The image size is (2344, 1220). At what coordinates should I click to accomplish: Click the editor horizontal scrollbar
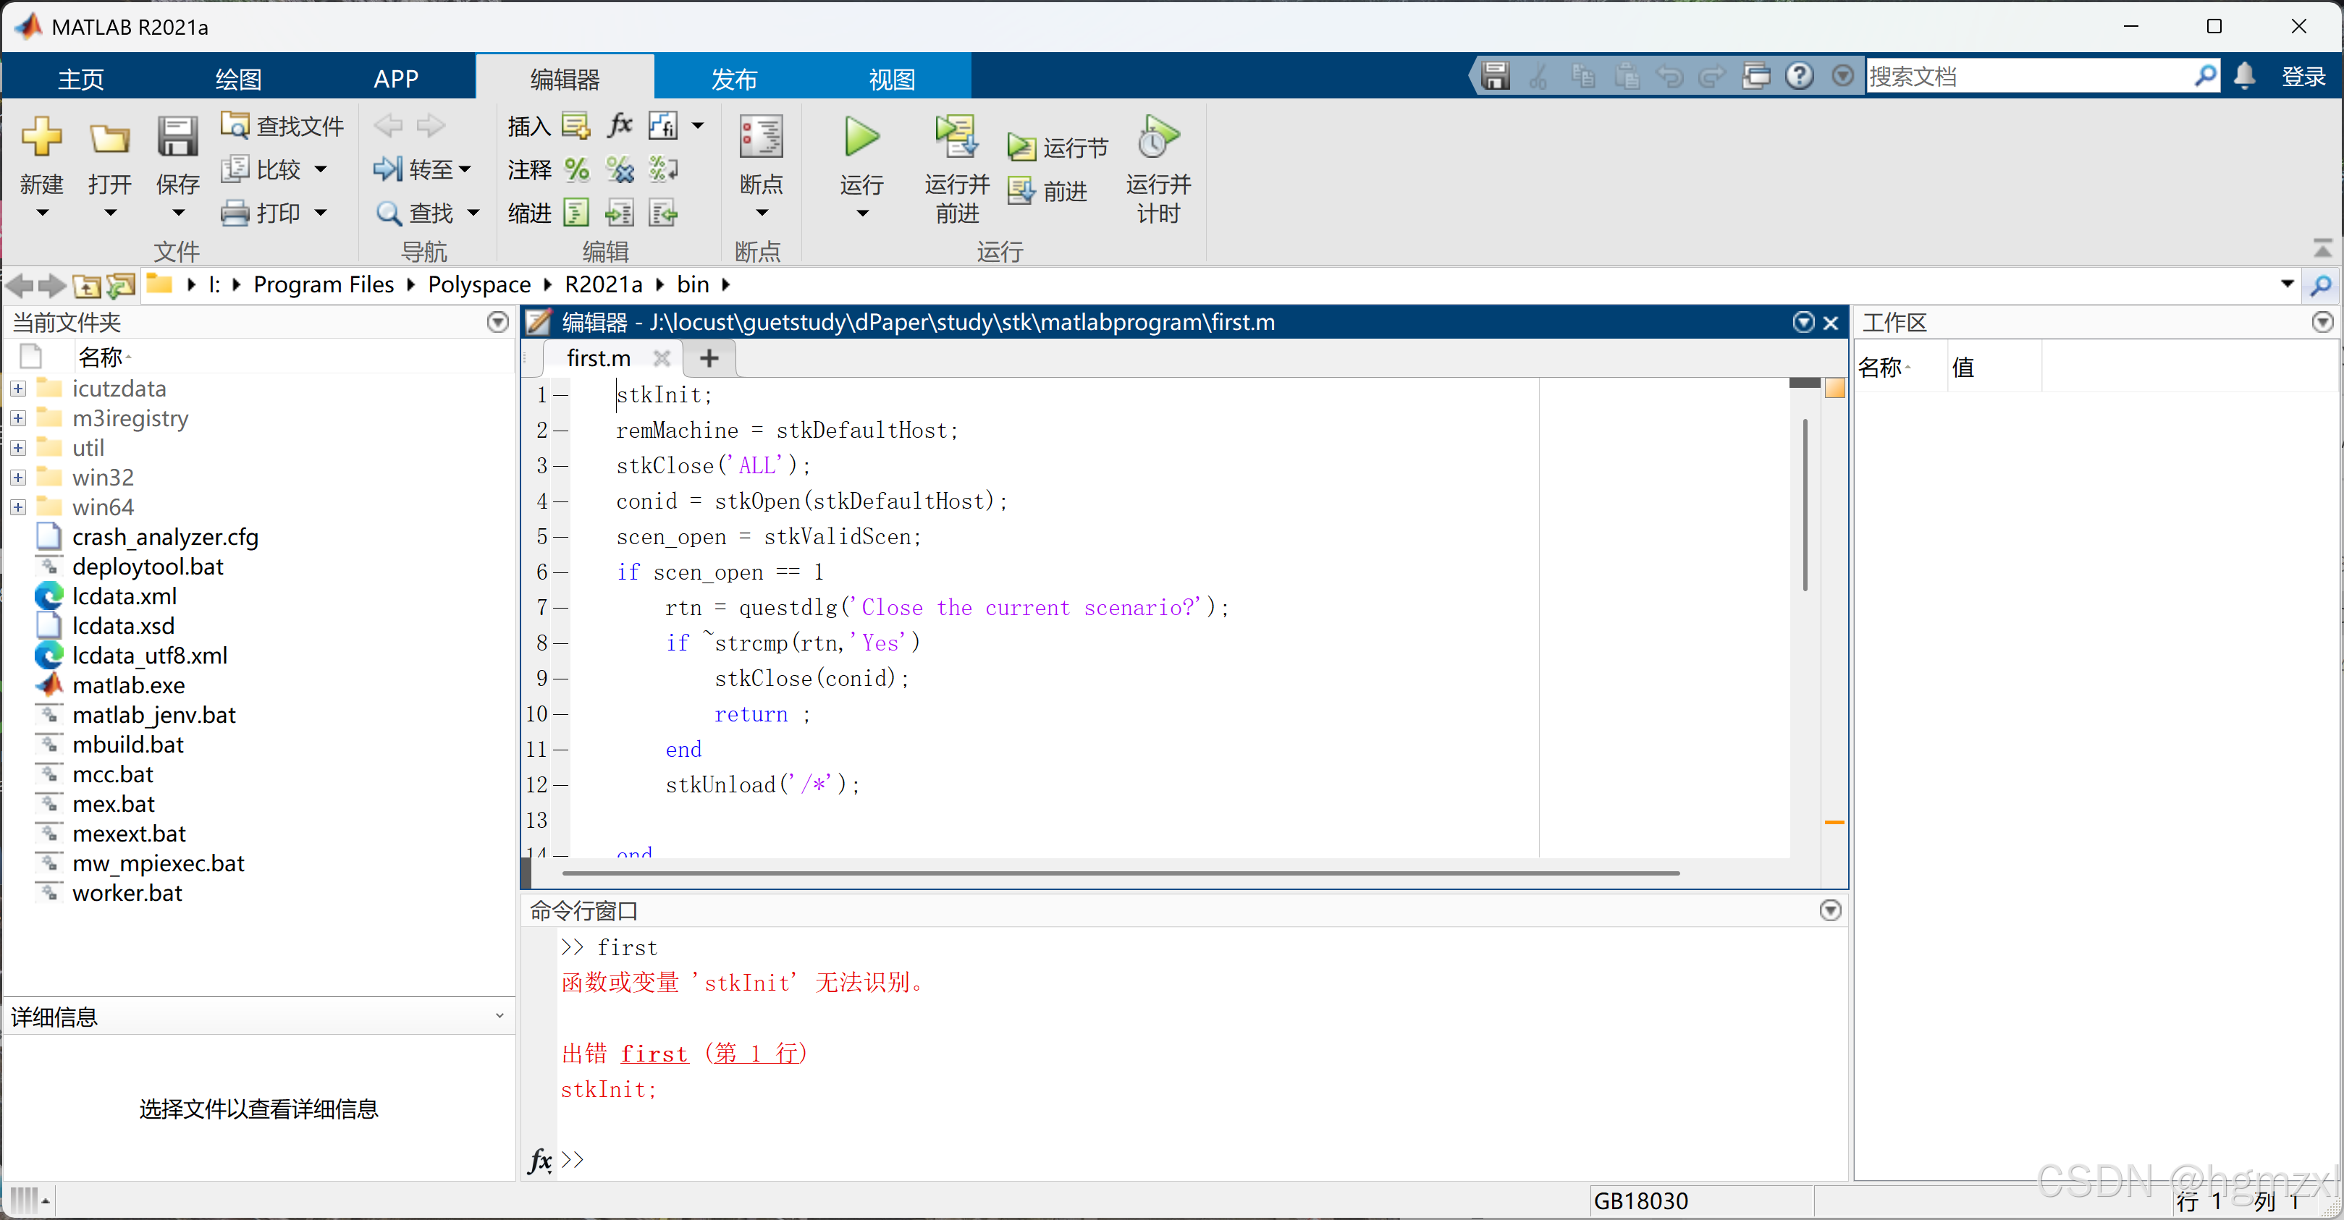pos(1120,873)
